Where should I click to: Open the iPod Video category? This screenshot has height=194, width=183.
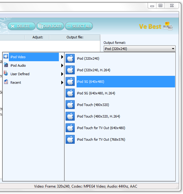click(34, 57)
